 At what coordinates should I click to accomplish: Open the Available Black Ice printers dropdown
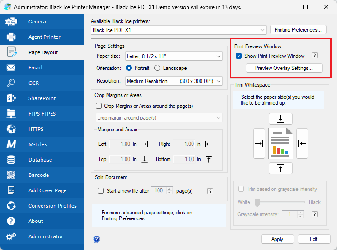pyautogui.click(x=178, y=30)
